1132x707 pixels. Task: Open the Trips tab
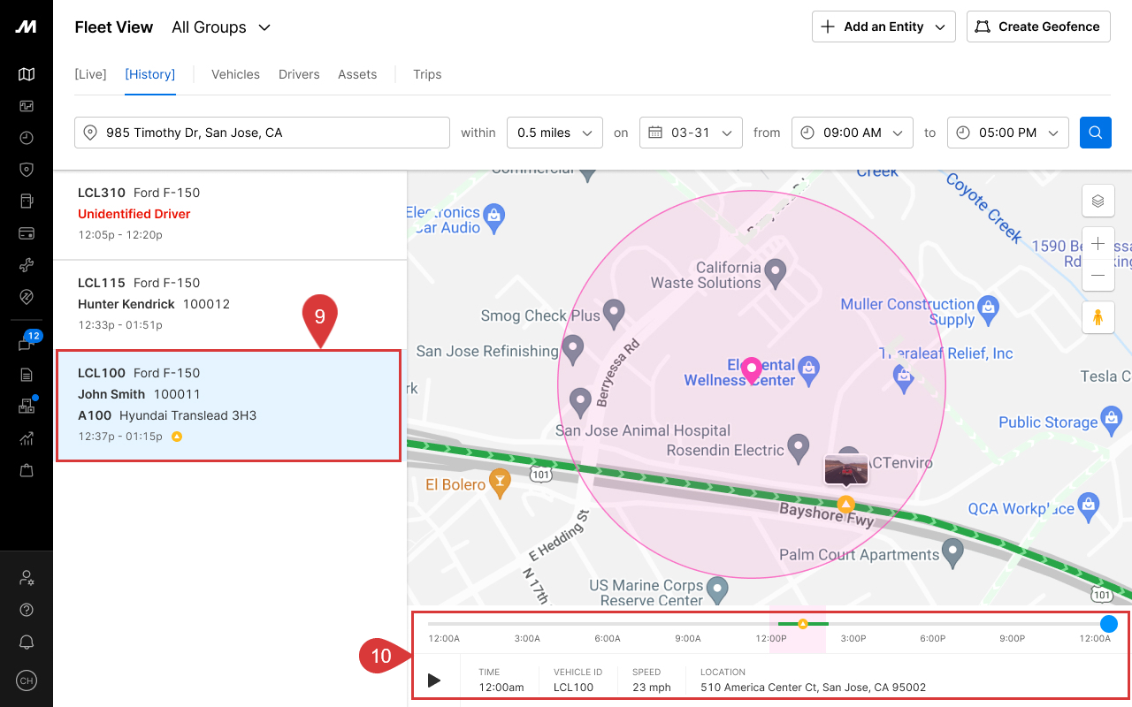(x=427, y=74)
